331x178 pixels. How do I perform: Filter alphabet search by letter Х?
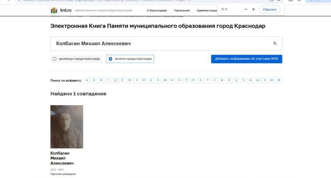coord(229,80)
